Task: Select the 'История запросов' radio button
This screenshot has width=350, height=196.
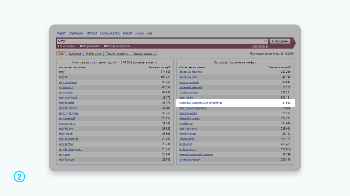Action: 105,46
